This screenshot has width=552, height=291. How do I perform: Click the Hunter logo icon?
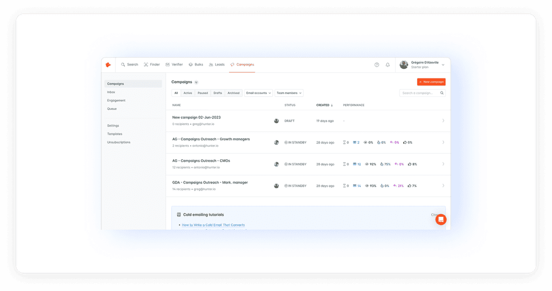tap(108, 65)
